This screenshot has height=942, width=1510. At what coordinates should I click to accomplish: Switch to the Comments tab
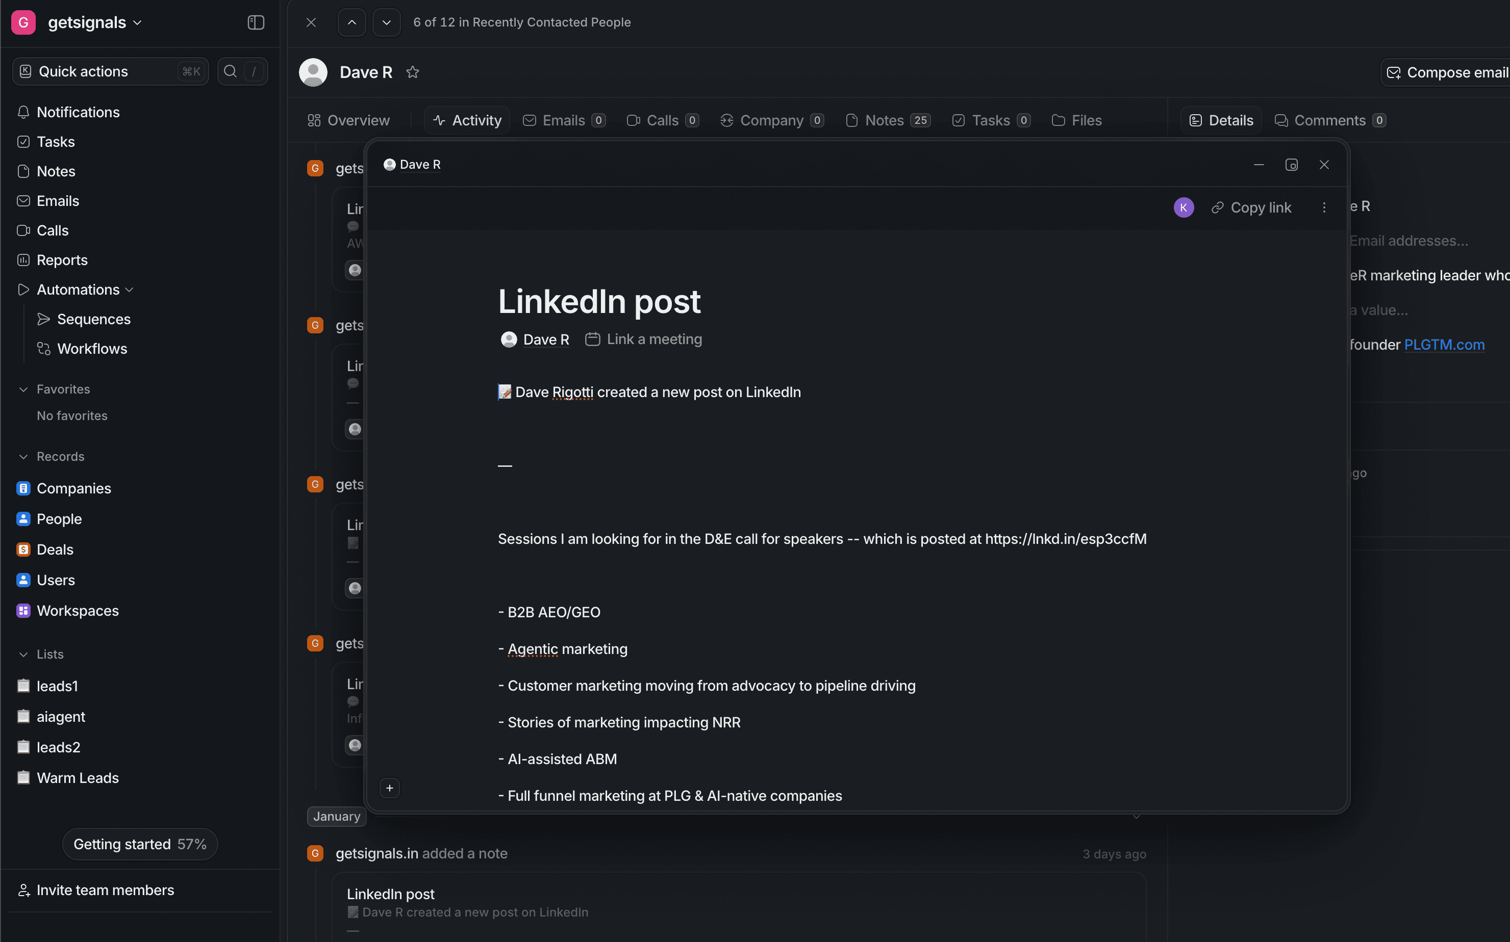coord(1329,120)
